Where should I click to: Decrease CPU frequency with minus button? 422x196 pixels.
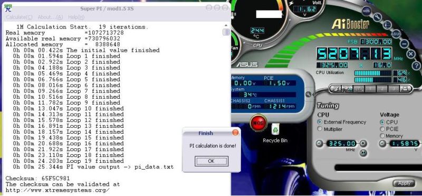(x=319, y=143)
